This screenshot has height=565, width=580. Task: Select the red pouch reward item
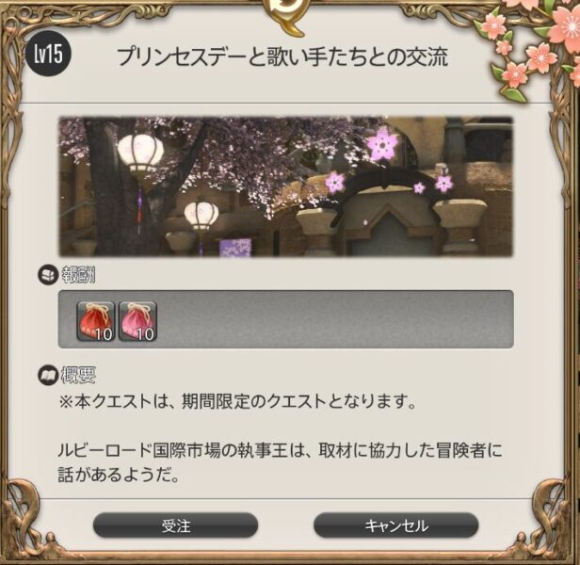click(95, 321)
